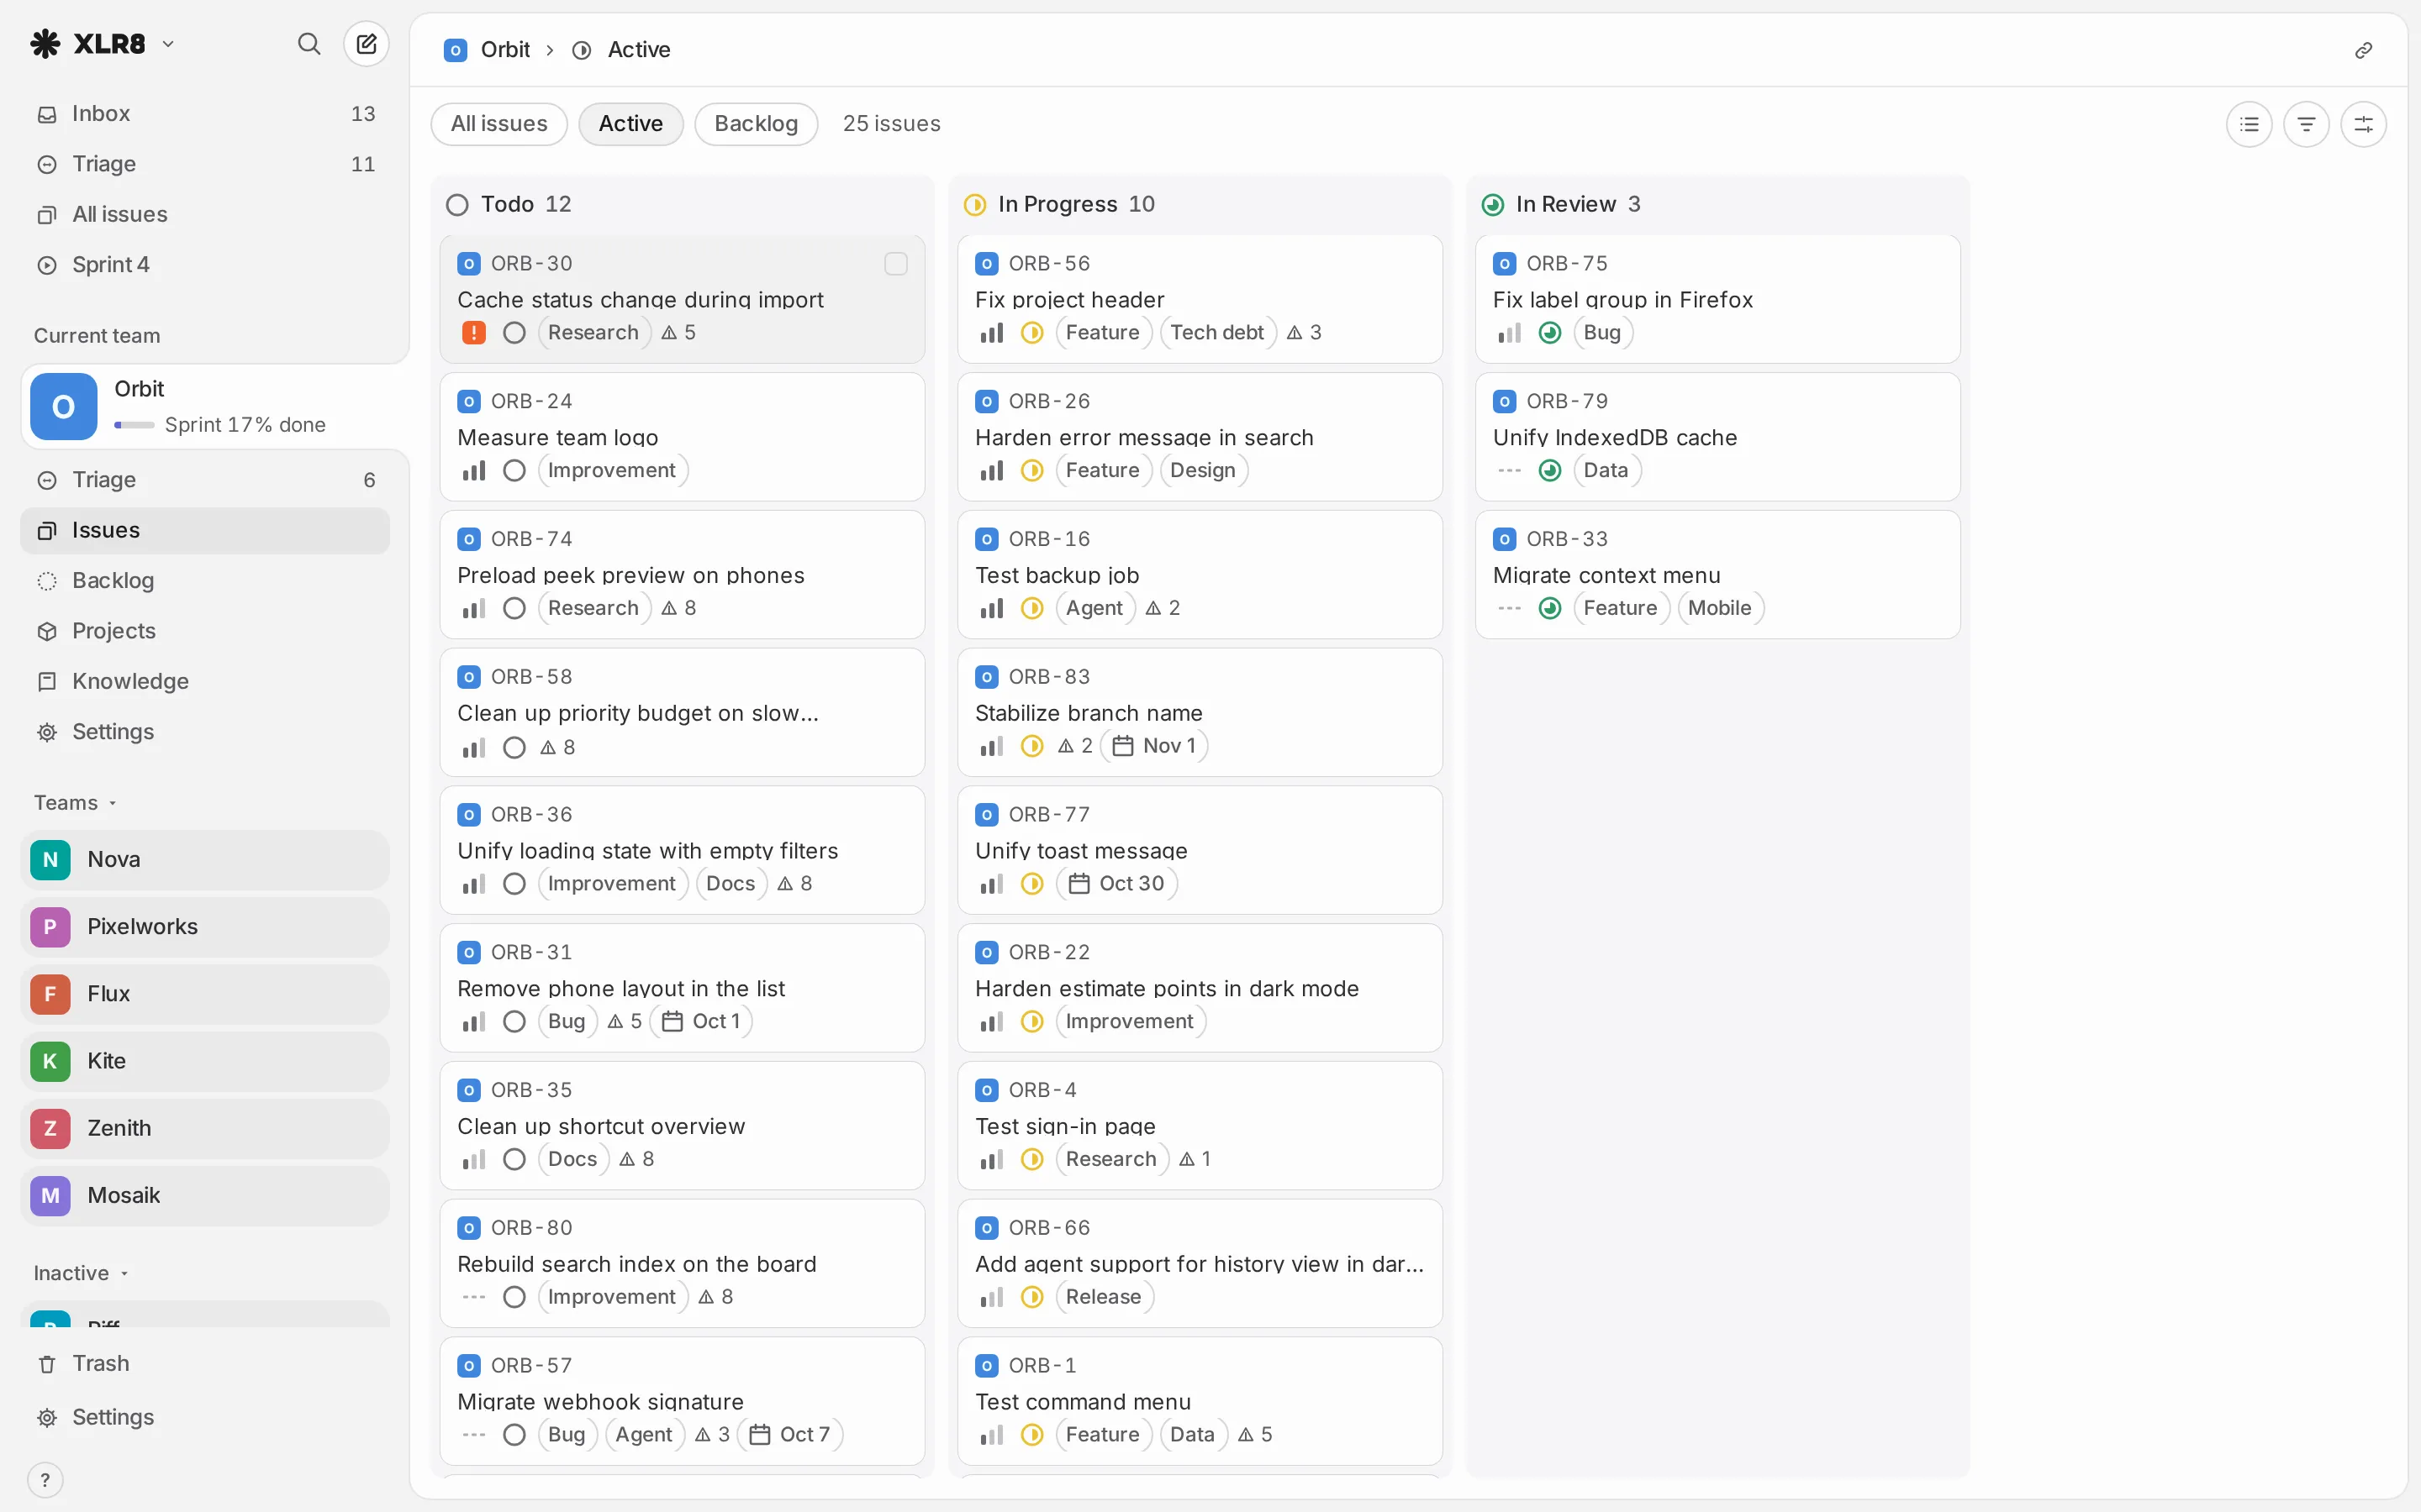2421x1512 pixels.
Task: Collapse the Inactive section
Action: 81,1273
